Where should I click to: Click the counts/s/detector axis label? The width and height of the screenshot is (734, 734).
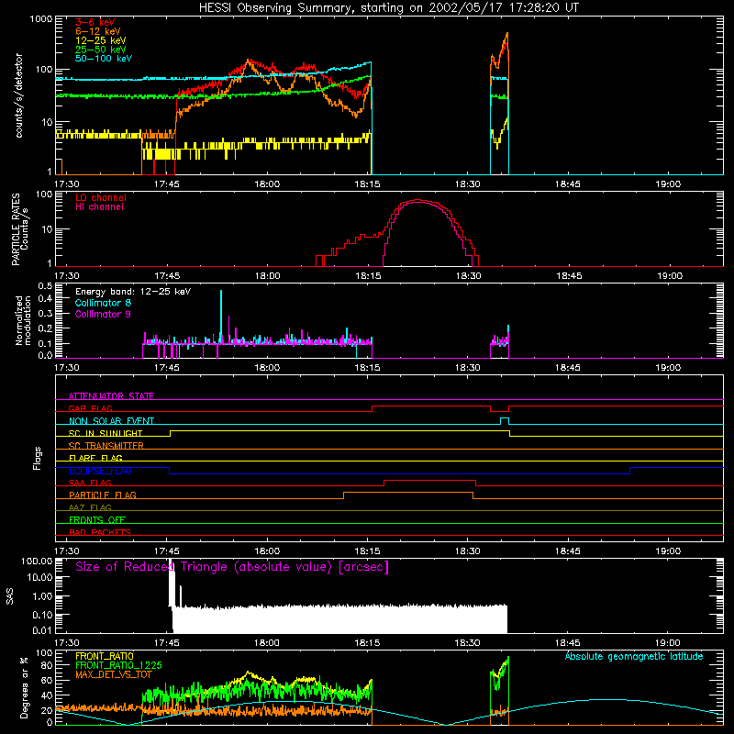tap(18, 95)
